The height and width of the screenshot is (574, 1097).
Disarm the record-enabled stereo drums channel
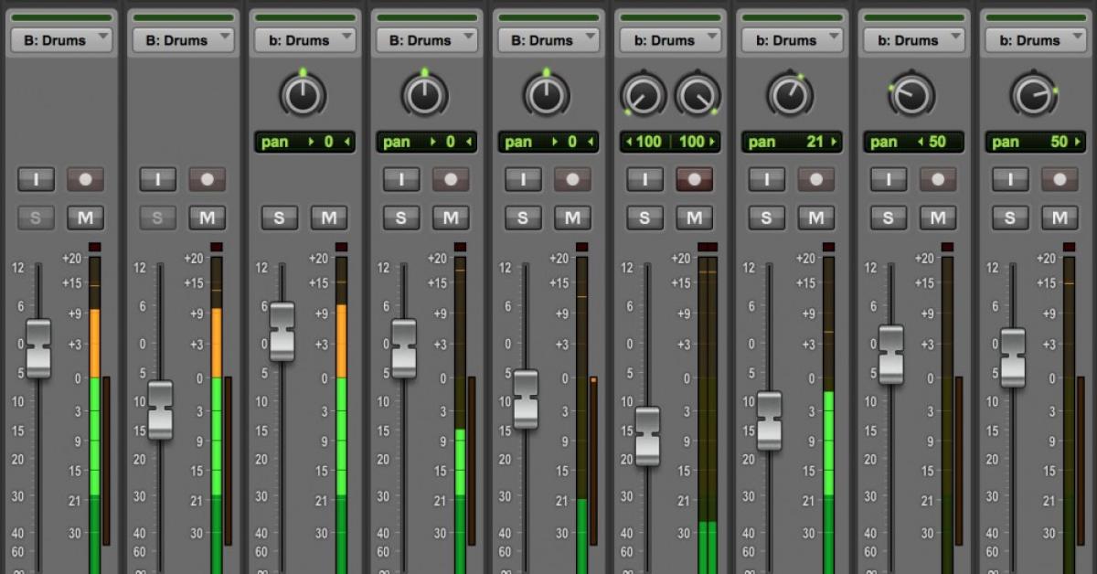point(693,179)
